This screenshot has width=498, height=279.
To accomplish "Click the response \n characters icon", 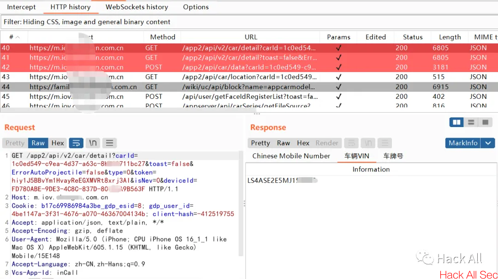I will 368,143.
